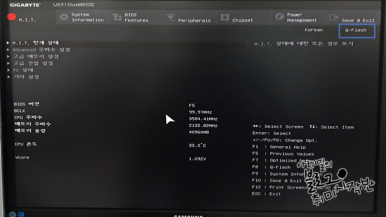Image resolution: width=386 pixels, height=217 pixels.
Task: Expand arrow beside PC 상태
Action: tap(8, 70)
